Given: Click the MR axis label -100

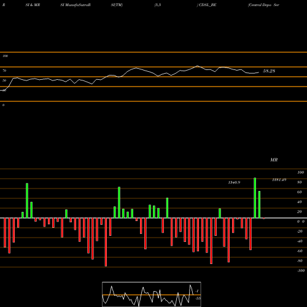Looking at the screenshot, I should 301,271.
